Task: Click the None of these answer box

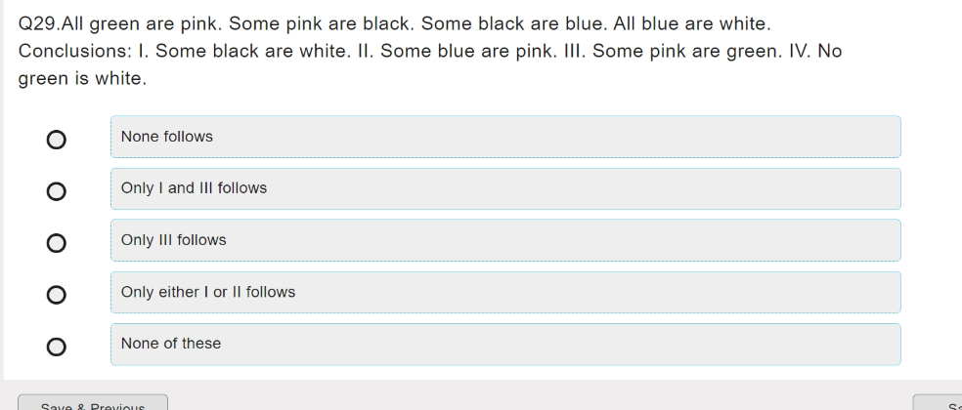Action: pos(505,344)
